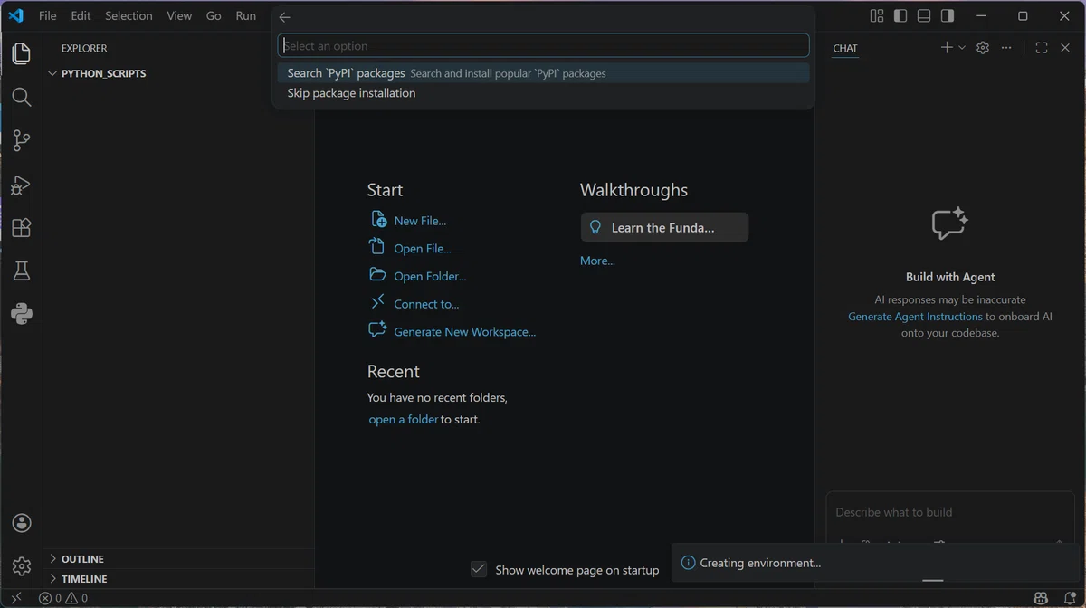Open the Edit menu

tap(81, 15)
